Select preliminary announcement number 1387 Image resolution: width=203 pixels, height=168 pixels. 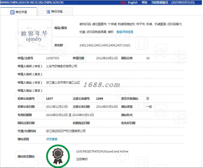click(x=49, y=99)
